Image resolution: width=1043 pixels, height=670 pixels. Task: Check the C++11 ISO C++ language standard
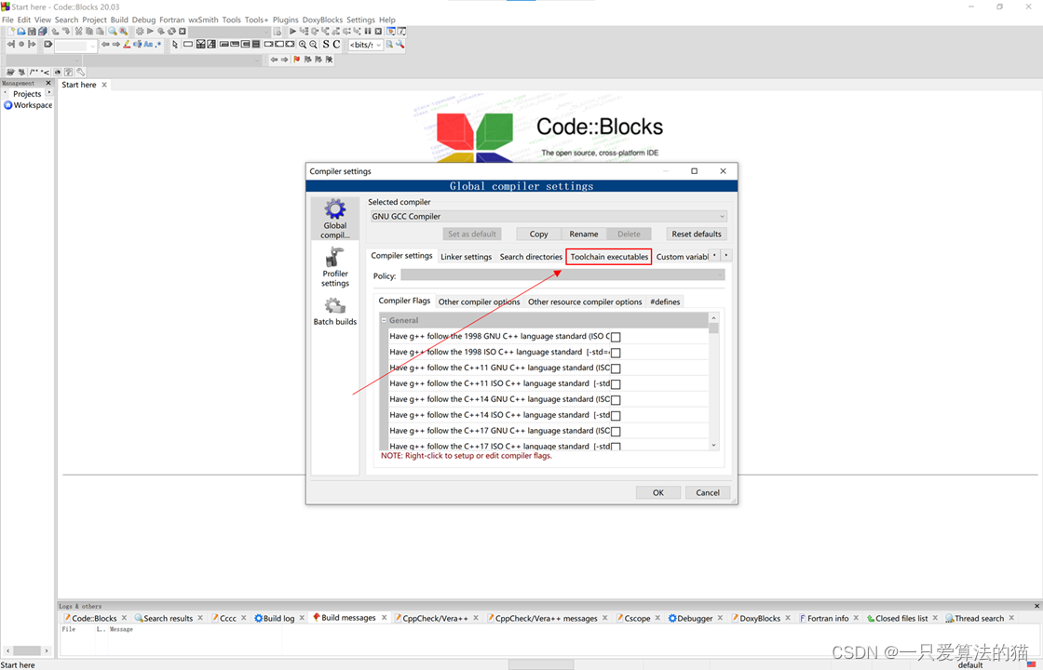616,384
